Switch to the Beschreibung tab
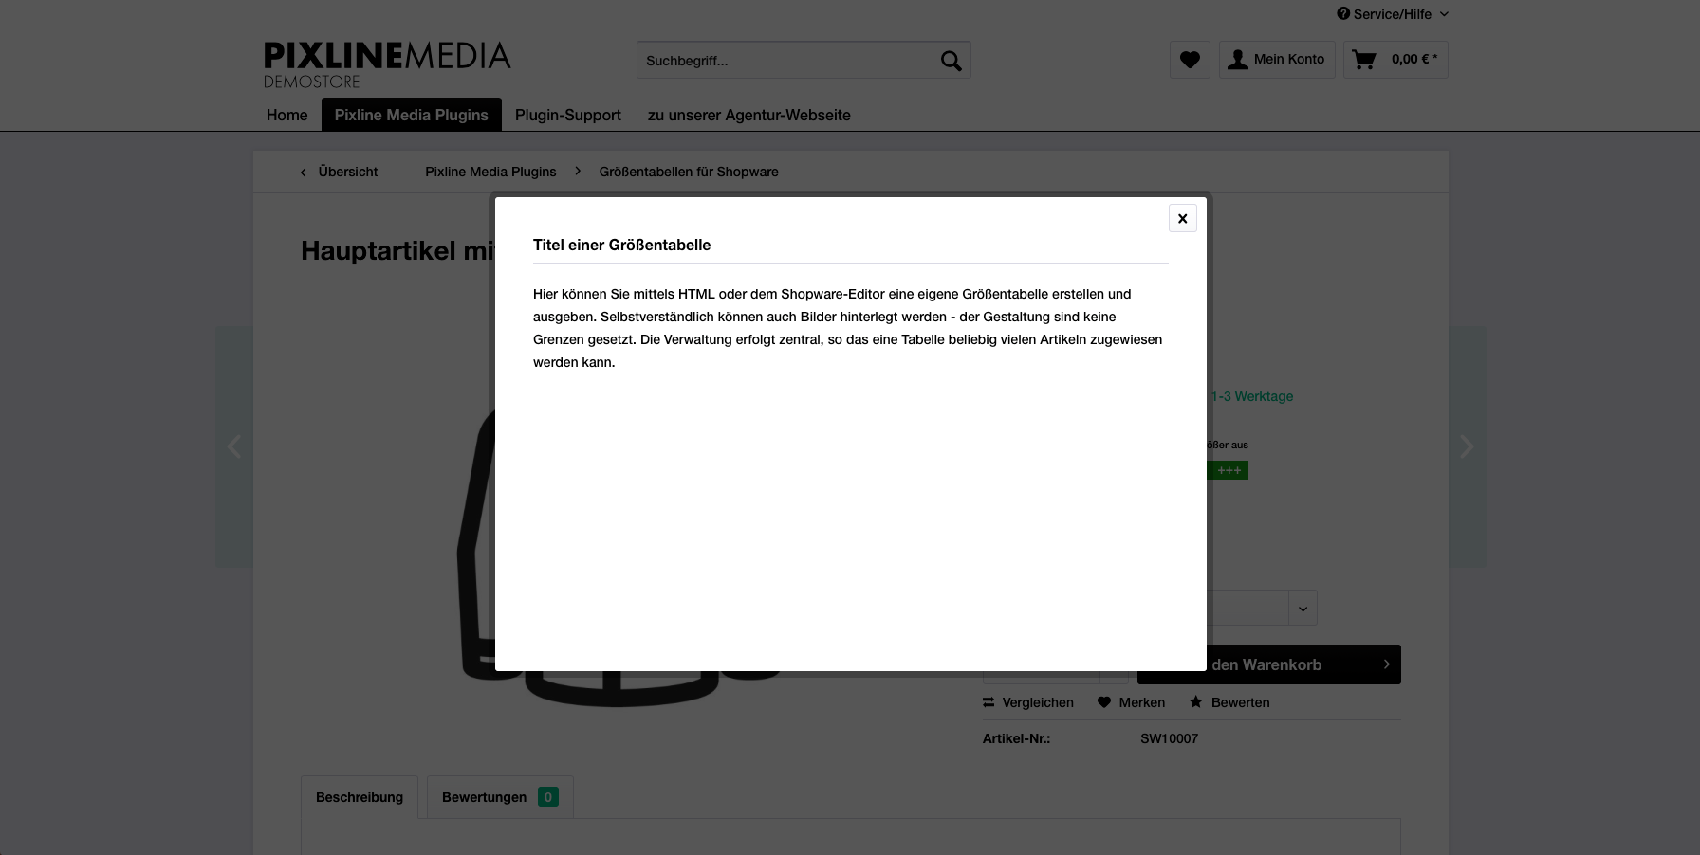Viewport: 1700px width, 855px height. (360, 797)
